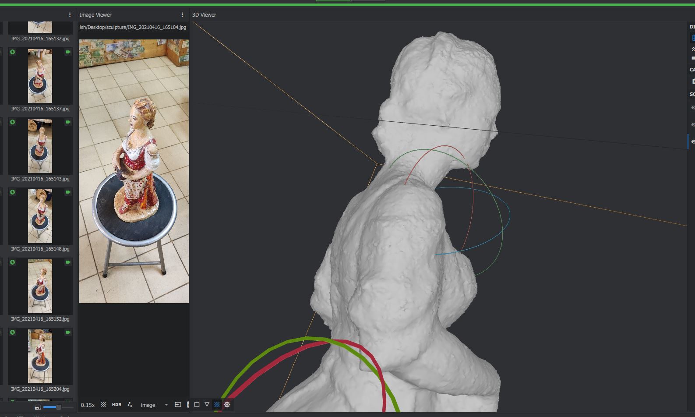Screen dimensions: 695x417
Task: Select the highlighted blue display mode icon at right
Action: pos(693,39)
